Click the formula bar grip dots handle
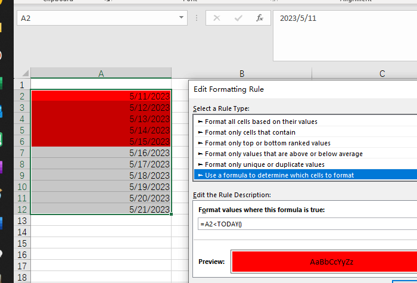417x283 pixels. pos(197,18)
